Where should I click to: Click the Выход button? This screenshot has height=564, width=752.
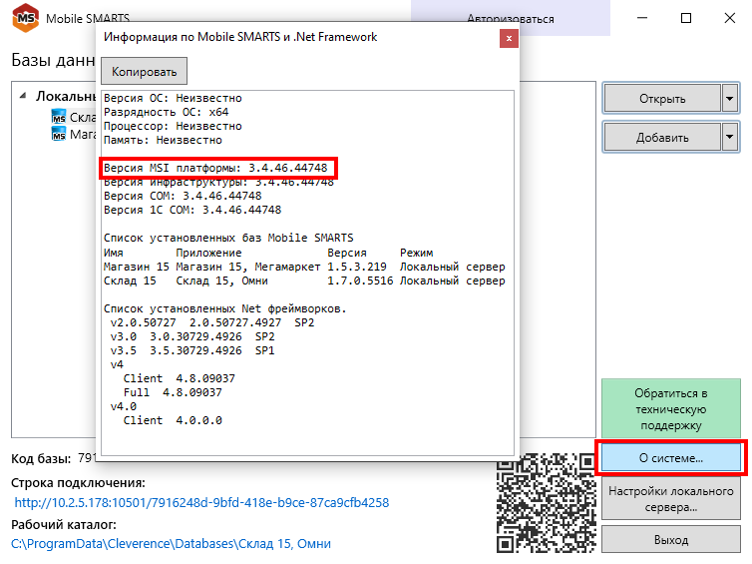671,539
